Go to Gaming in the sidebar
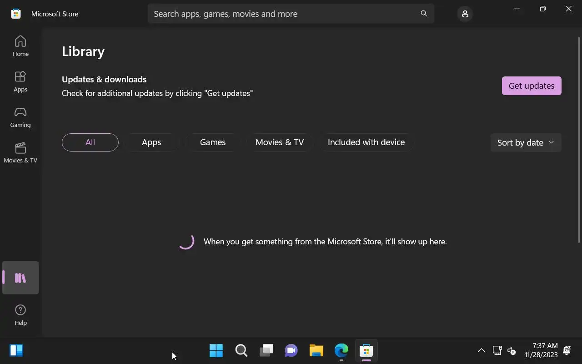 pyautogui.click(x=20, y=117)
